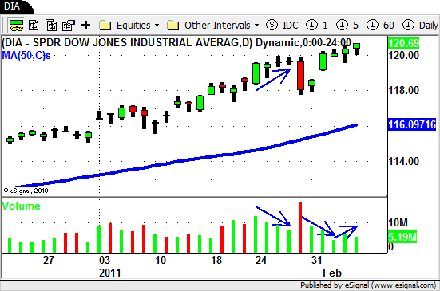Image resolution: width=440 pixels, height=291 pixels.
Task: Click the plus crosshair icon
Action: 86,26
